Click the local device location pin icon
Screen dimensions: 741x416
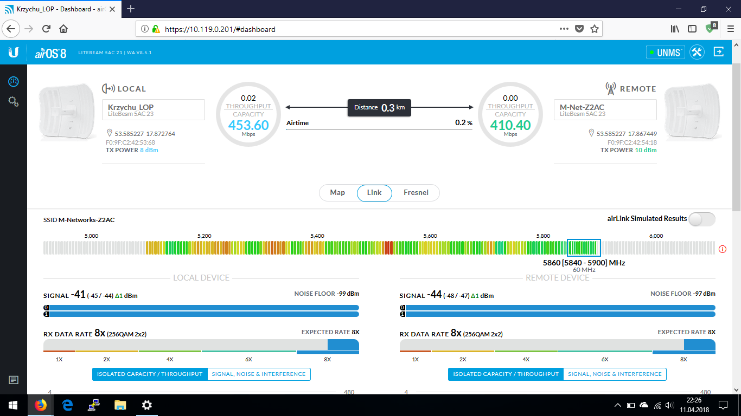110,133
